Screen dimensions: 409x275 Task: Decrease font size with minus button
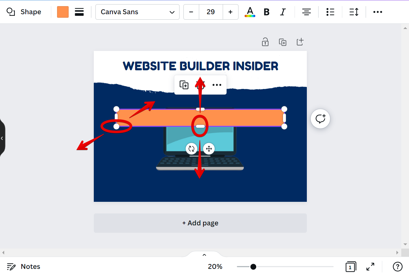[x=191, y=12]
